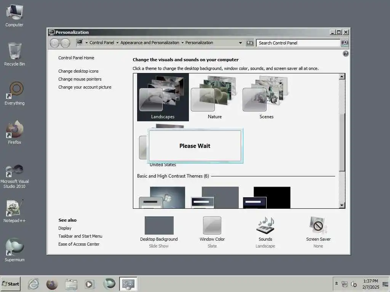Select the Nature theme
390x292 pixels.
(215, 97)
